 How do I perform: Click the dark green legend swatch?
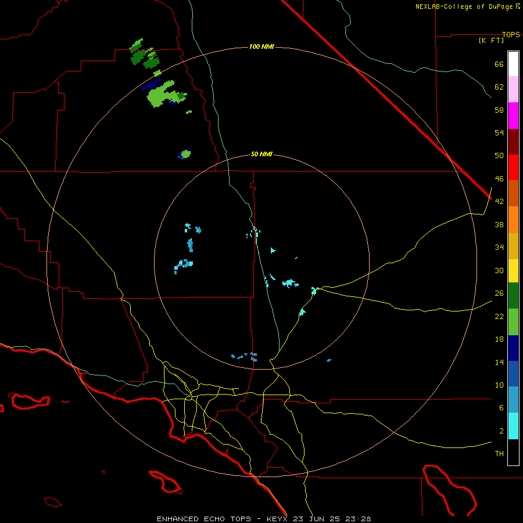coord(513,296)
